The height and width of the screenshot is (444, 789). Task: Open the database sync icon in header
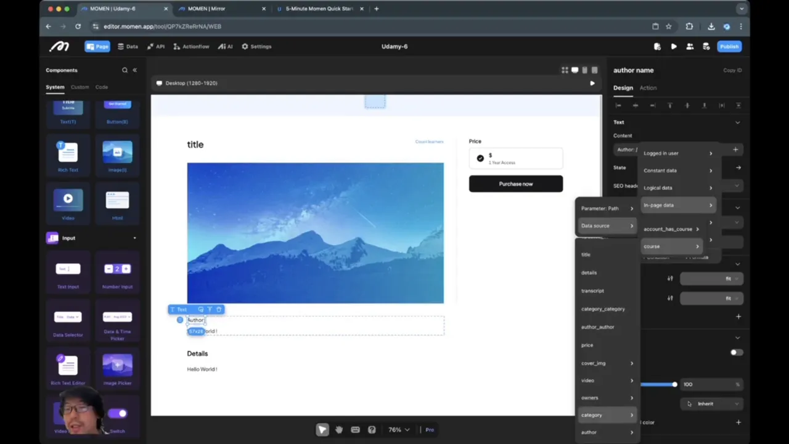705,46
